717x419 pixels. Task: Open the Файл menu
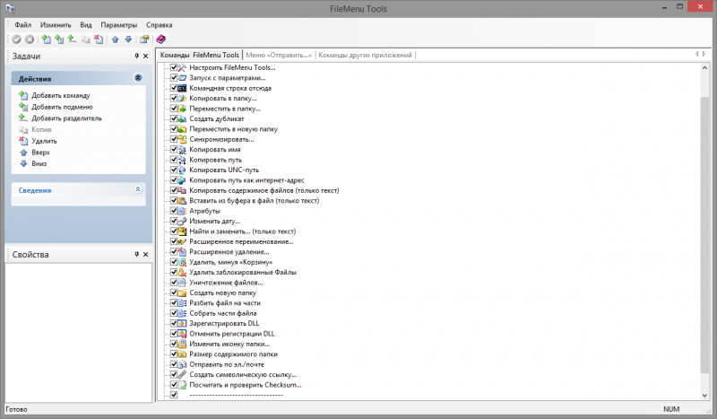[23, 25]
